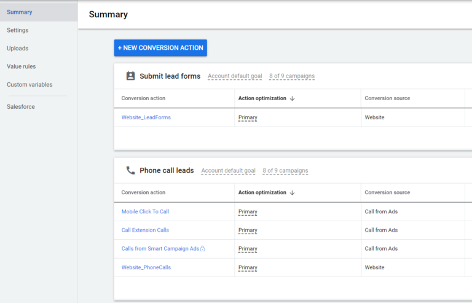The width and height of the screenshot is (472, 303).
Task: Click Primary status for Website_LeadForms row
Action: (x=248, y=117)
